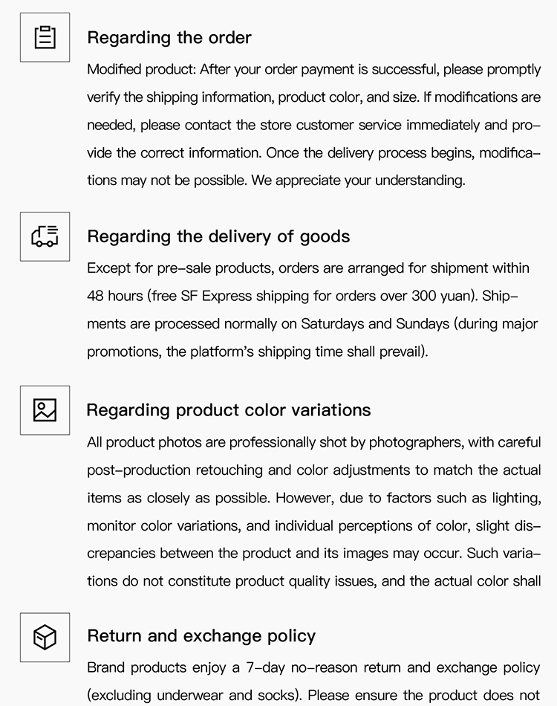Viewport: 557px width, 706px height.
Task: Click the delivery truck icon
Action: (45, 236)
